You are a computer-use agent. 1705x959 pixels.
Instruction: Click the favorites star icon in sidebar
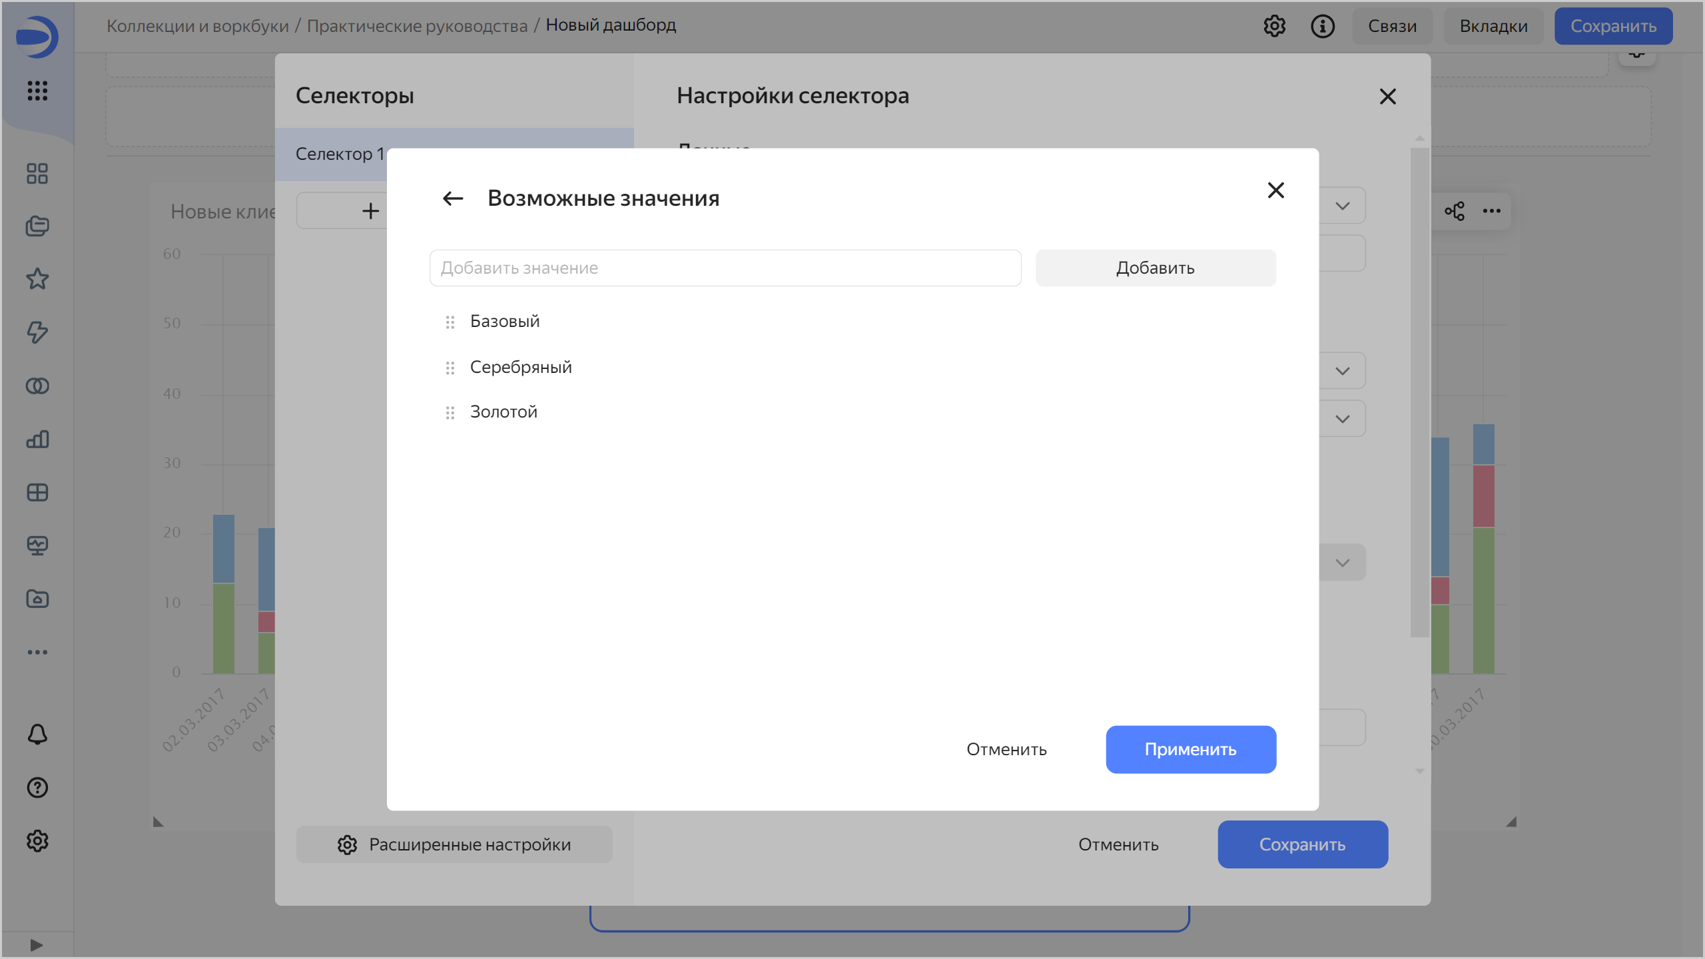click(37, 279)
